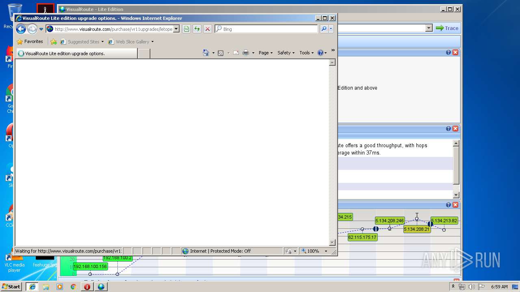Stop loading with the red X
Screen dimensions: 520x292
pyautogui.click(x=208, y=29)
